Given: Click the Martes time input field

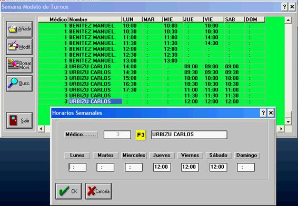Looking at the screenshot, I should point(105,167).
